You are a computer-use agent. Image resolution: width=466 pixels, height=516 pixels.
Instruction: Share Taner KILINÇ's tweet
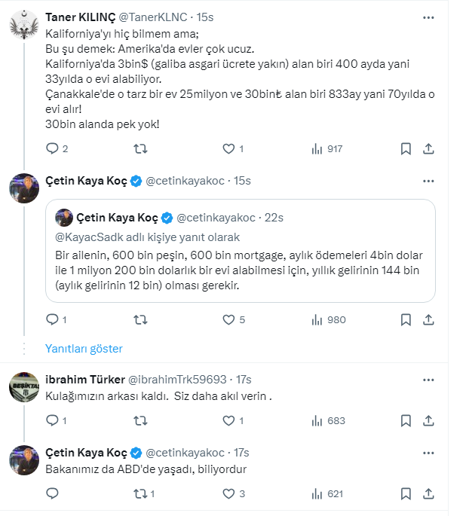[x=428, y=149]
